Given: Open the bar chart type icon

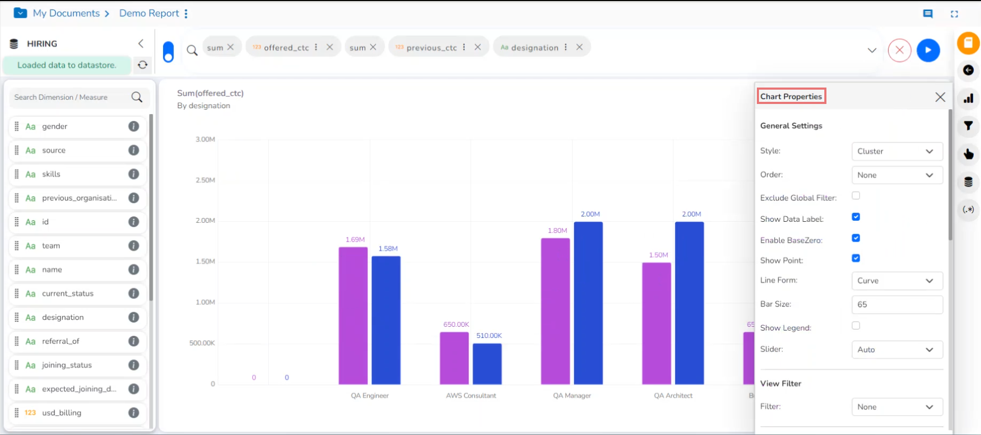Looking at the screenshot, I should click(x=968, y=98).
